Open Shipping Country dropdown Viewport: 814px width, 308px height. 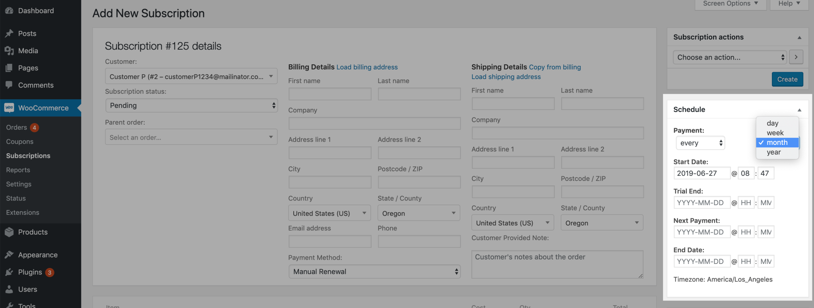(513, 223)
